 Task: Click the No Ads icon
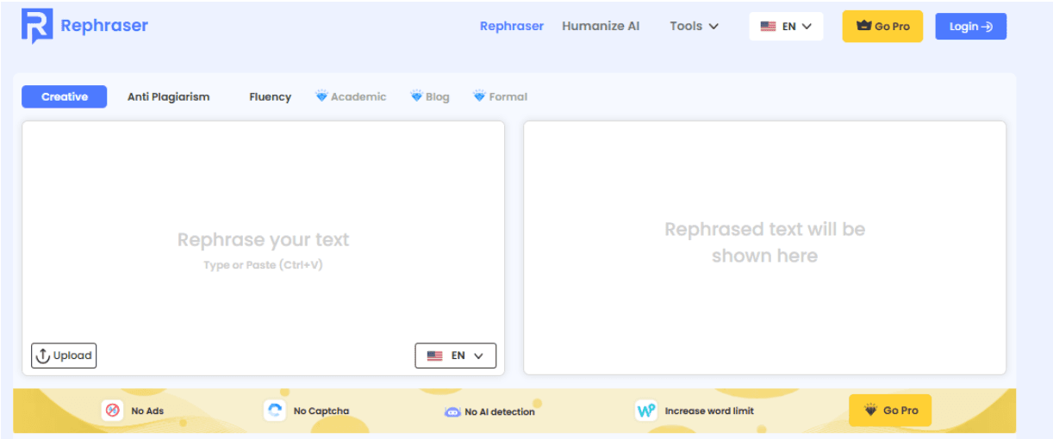tap(113, 411)
